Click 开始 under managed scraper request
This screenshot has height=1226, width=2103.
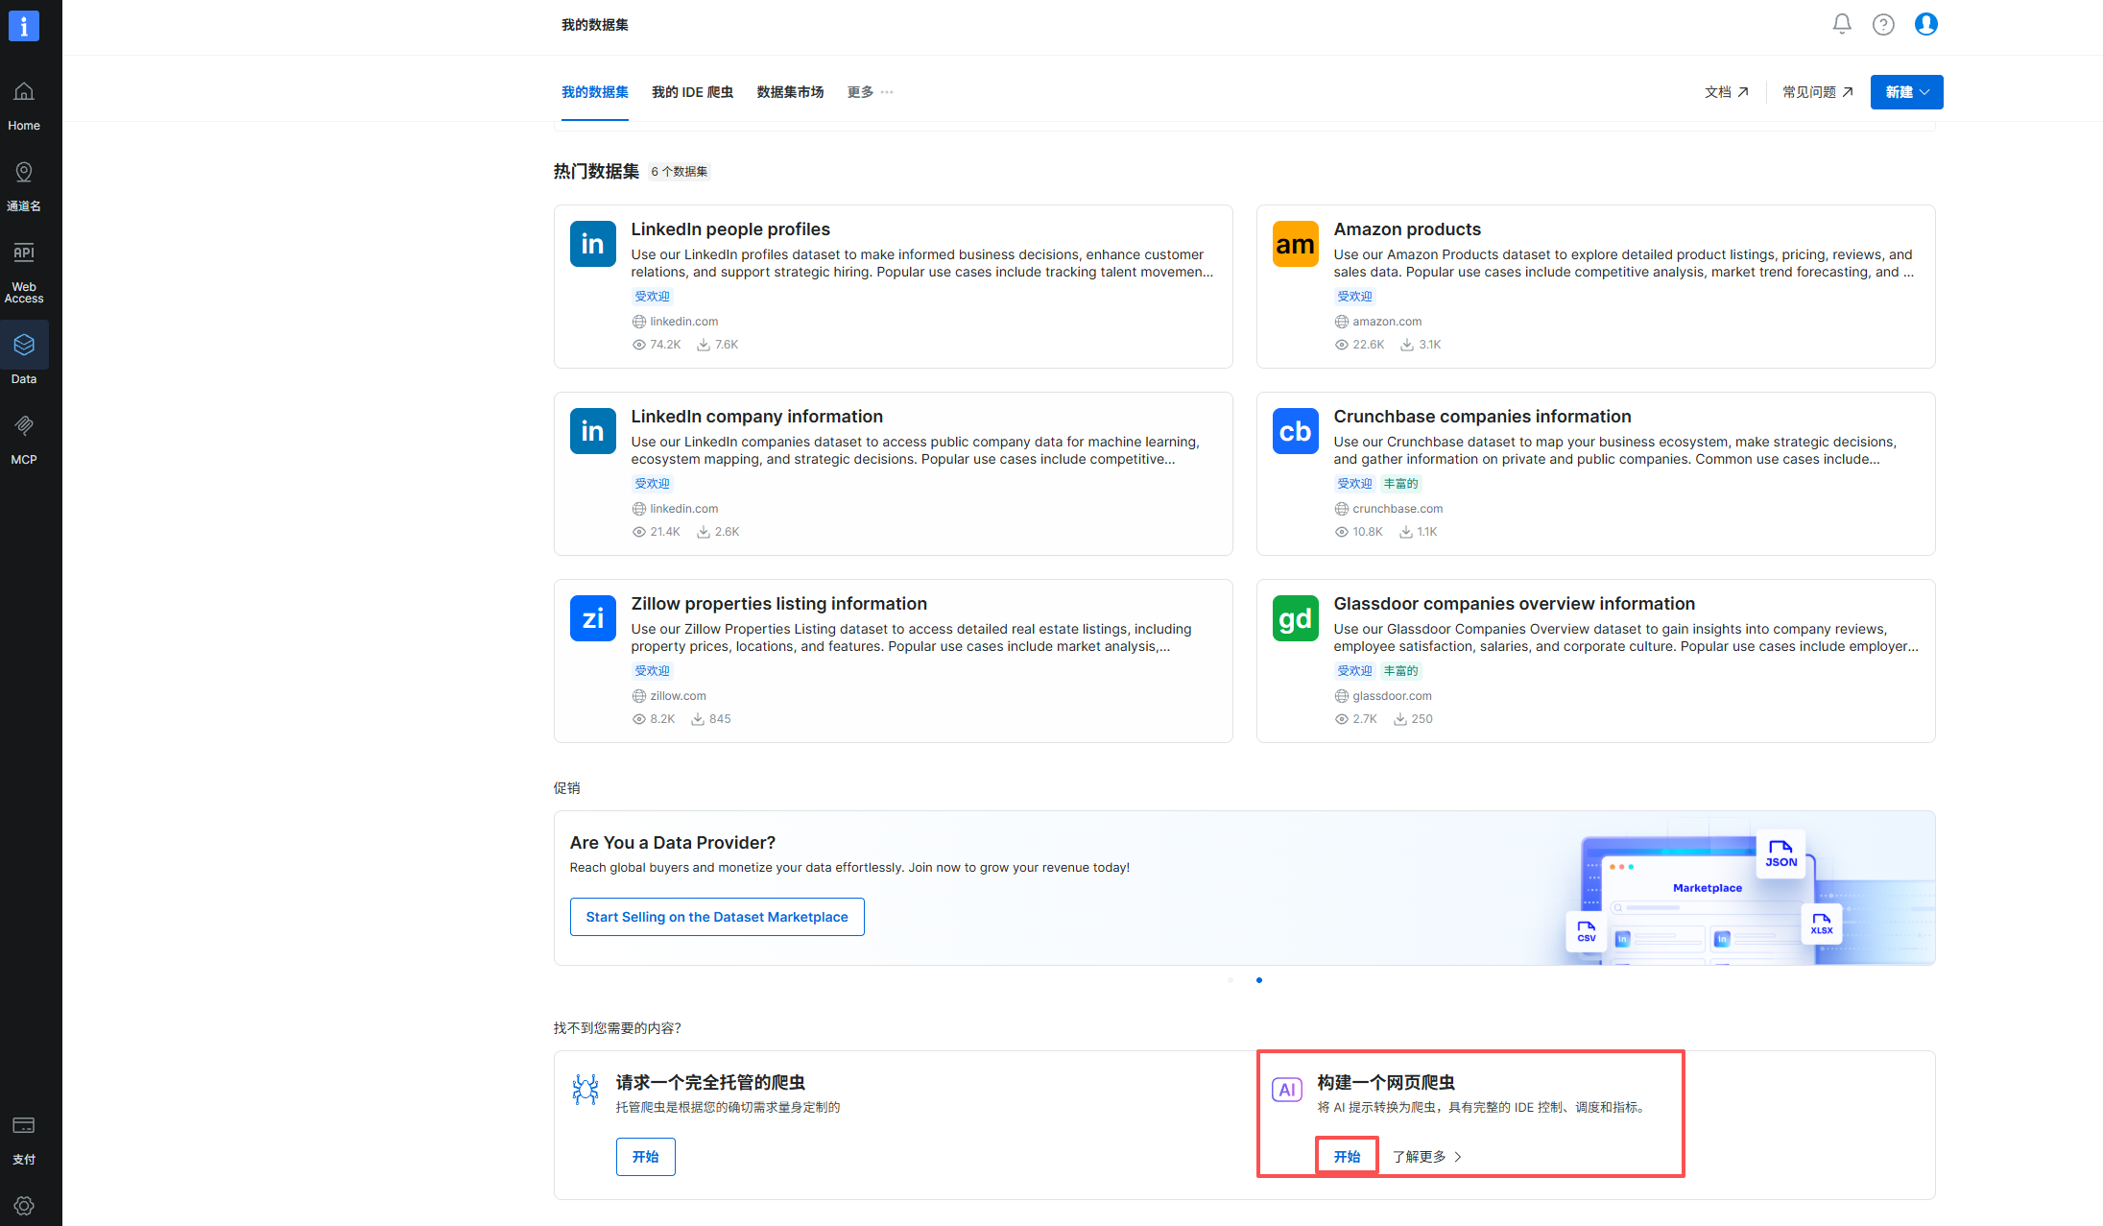point(645,1157)
